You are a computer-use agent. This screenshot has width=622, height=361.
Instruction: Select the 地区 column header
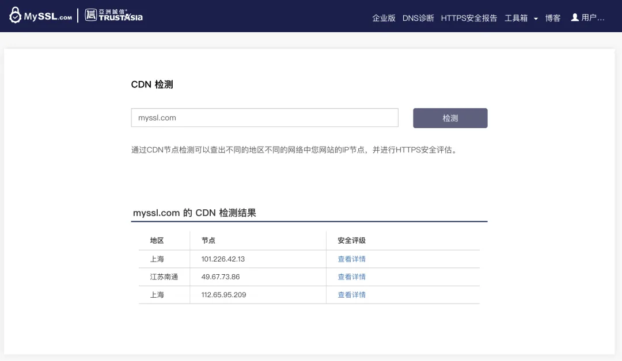point(157,240)
